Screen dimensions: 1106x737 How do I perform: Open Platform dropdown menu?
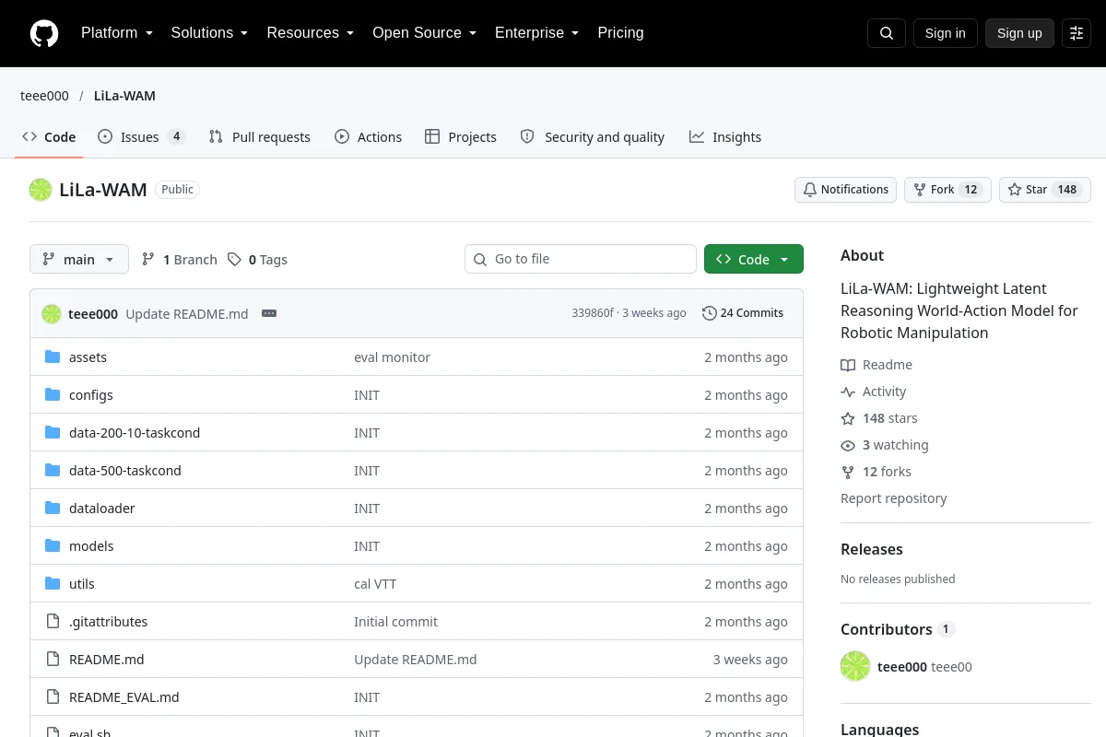pyautogui.click(x=117, y=33)
